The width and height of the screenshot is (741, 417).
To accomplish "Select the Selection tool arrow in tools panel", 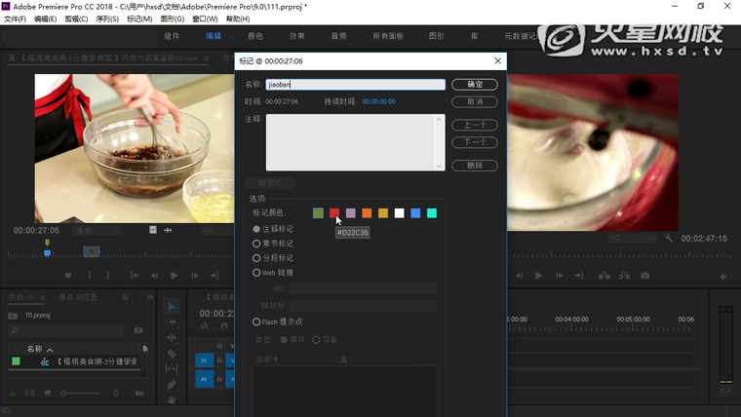I will pyautogui.click(x=172, y=307).
